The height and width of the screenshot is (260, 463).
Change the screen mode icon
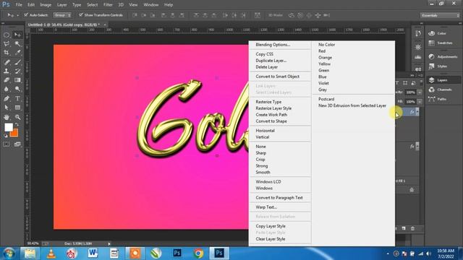(17, 144)
